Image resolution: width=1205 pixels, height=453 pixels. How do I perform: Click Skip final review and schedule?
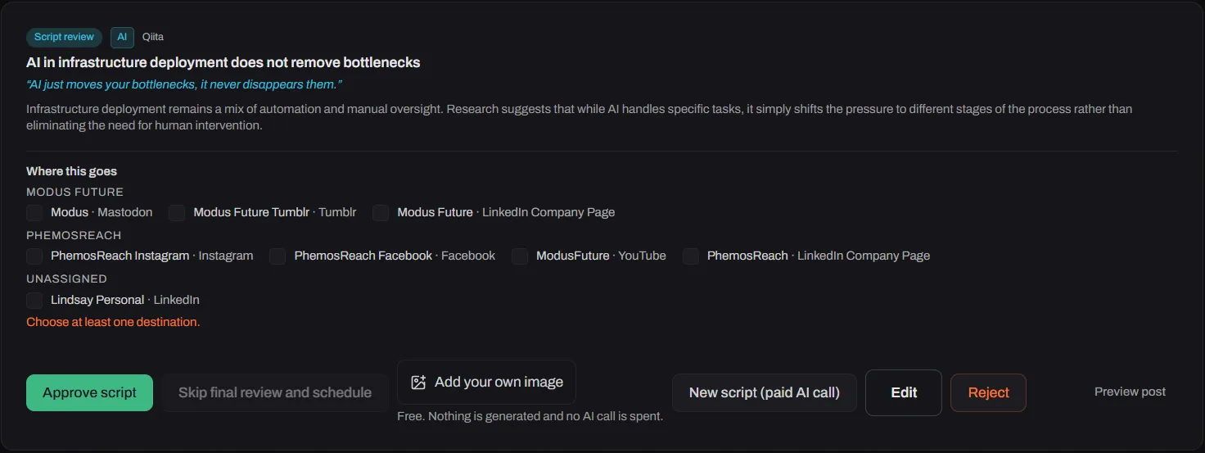[275, 392]
